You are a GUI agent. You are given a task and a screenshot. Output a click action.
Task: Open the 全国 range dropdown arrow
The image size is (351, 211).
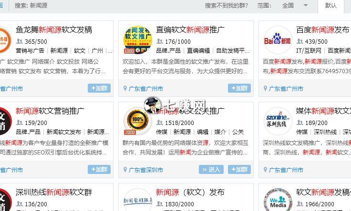point(306,6)
